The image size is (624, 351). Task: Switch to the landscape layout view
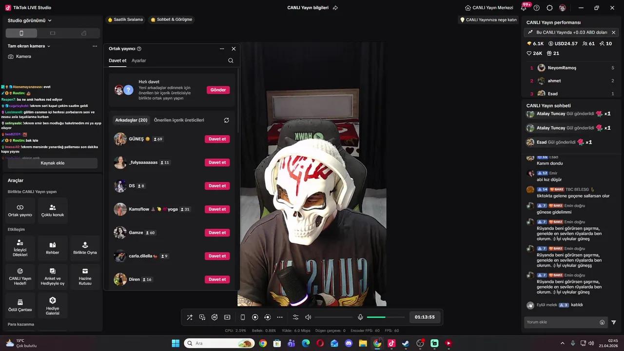point(52,33)
